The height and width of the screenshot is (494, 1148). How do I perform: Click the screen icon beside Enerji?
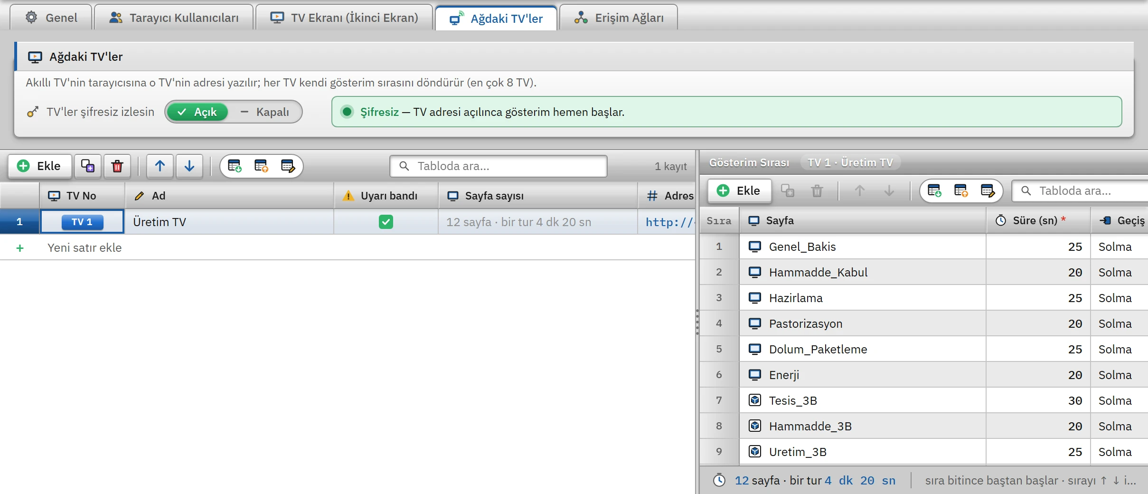[x=755, y=375]
